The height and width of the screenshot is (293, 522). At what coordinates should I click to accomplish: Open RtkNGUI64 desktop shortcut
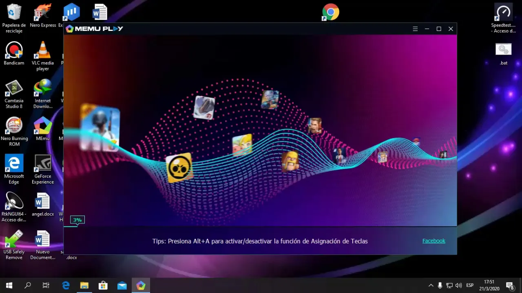[x=14, y=208]
